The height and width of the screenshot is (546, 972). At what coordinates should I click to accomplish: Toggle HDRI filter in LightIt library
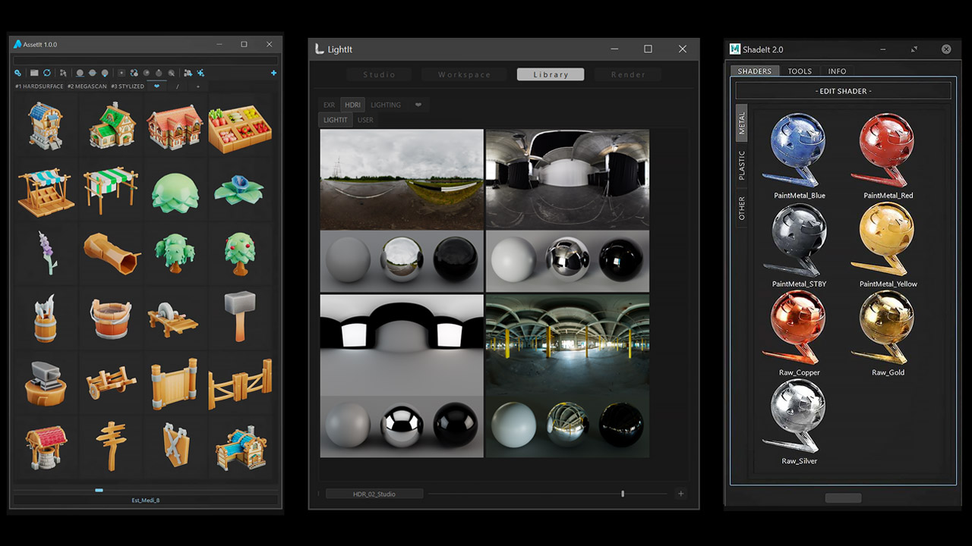352,105
